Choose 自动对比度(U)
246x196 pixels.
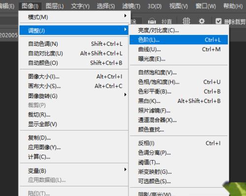74,53
